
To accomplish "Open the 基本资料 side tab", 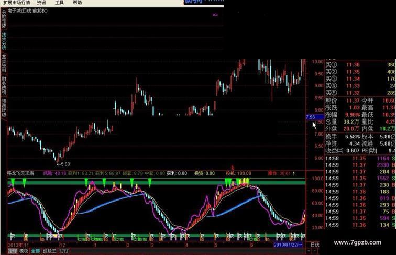I will pos(4,63).
